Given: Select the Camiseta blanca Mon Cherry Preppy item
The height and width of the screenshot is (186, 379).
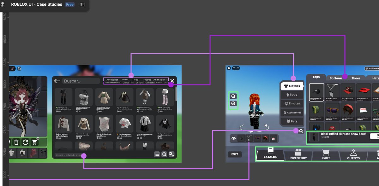Looking at the screenshot, I should [x=124, y=127].
